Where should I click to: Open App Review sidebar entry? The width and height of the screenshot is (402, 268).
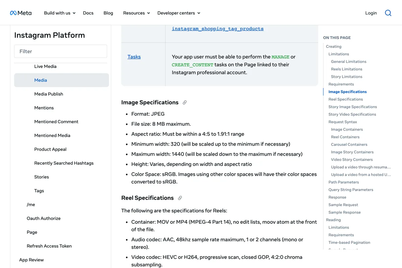pyautogui.click(x=31, y=260)
